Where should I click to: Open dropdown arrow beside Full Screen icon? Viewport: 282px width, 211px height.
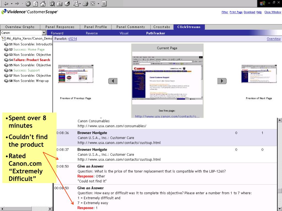pos(98,4)
